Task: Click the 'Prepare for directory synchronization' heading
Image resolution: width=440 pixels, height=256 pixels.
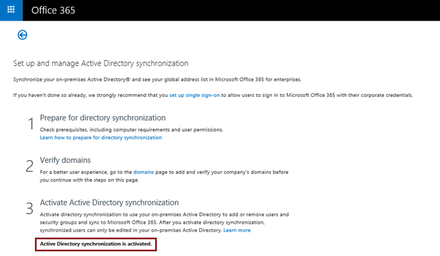Action: (102, 117)
